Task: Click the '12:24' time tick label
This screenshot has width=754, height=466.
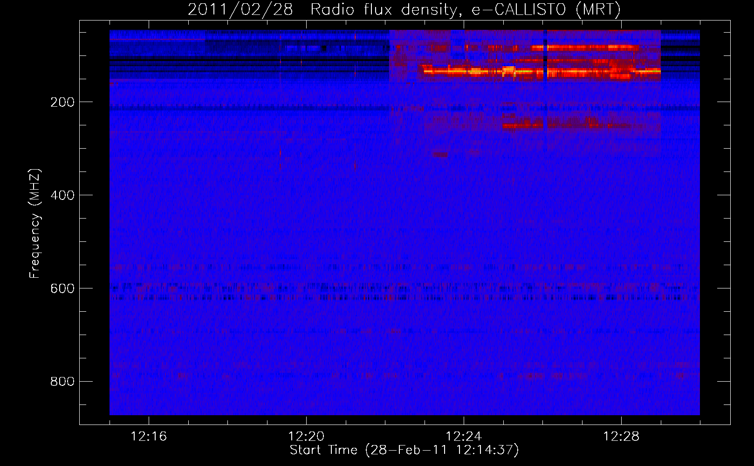Action: 464,437
